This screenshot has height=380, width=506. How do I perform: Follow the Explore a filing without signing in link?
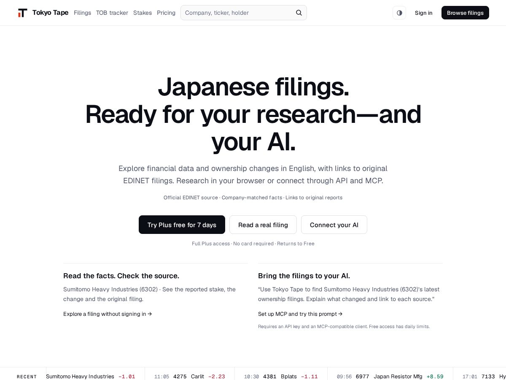tap(108, 314)
